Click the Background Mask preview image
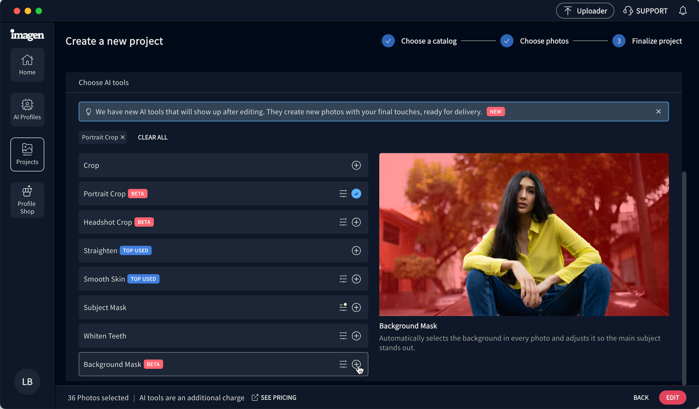 pyautogui.click(x=524, y=235)
